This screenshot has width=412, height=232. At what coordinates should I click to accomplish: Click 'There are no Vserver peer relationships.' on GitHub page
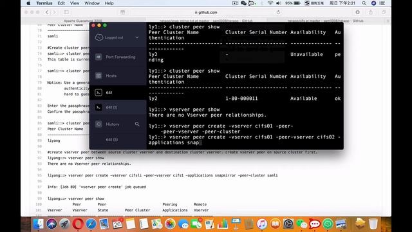89,164
